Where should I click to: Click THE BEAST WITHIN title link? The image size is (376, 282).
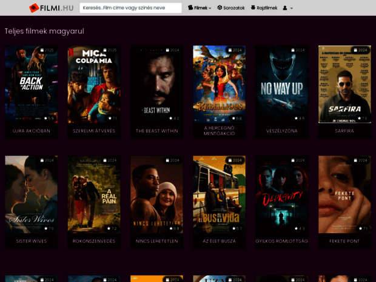157,131
